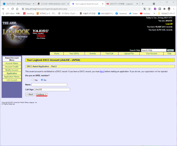Screen dimensions: 177x146
Task: Open the Help navigation item
Action: click(169, 53)
